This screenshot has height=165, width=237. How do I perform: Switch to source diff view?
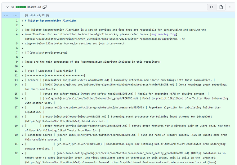(x=212, y=7)
